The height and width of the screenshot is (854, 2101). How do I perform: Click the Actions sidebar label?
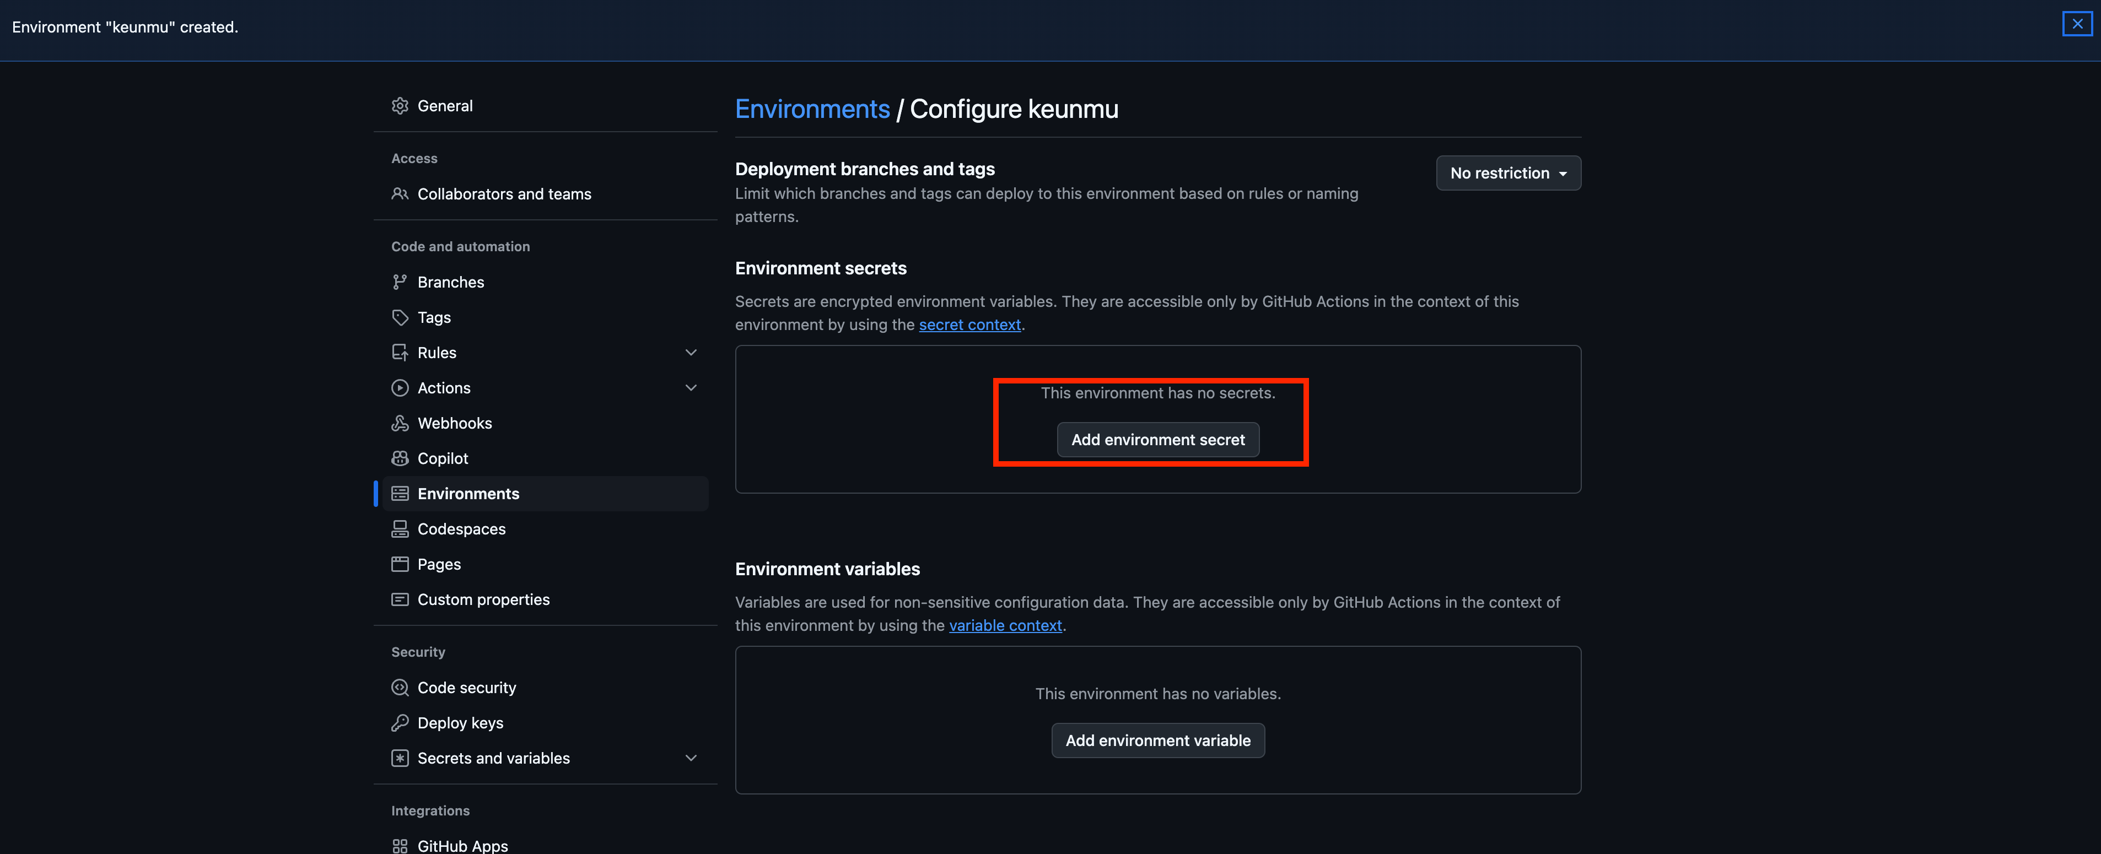point(444,388)
